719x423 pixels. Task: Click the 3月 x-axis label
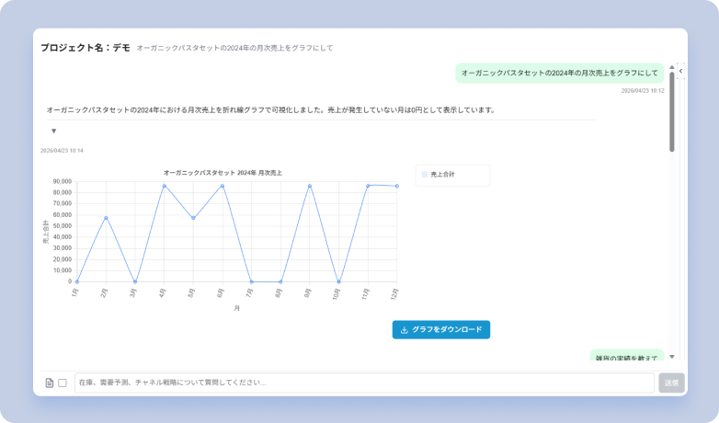point(133,292)
